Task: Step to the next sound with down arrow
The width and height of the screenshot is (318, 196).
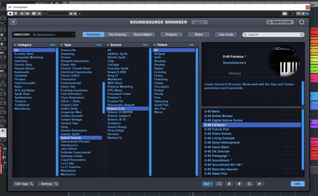Action: [229, 184]
